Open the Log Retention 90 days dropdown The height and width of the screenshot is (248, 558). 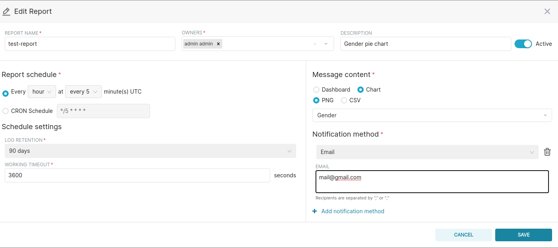click(150, 151)
